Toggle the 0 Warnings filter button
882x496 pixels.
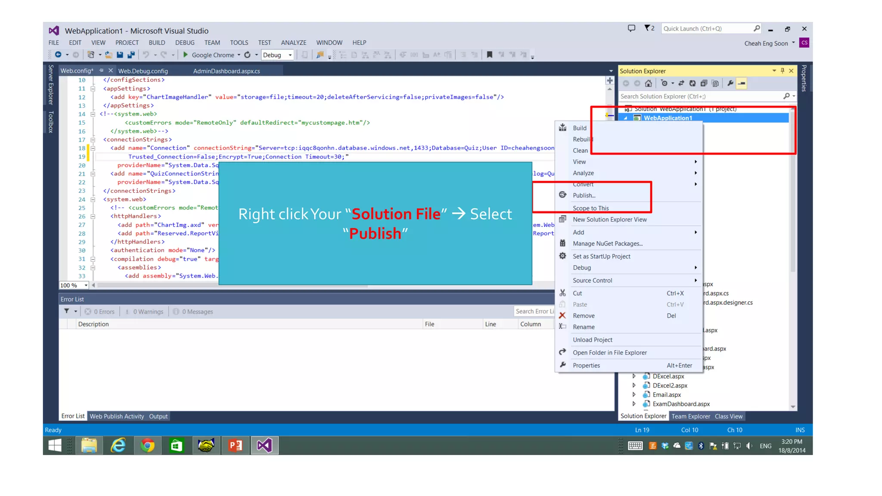coord(144,311)
